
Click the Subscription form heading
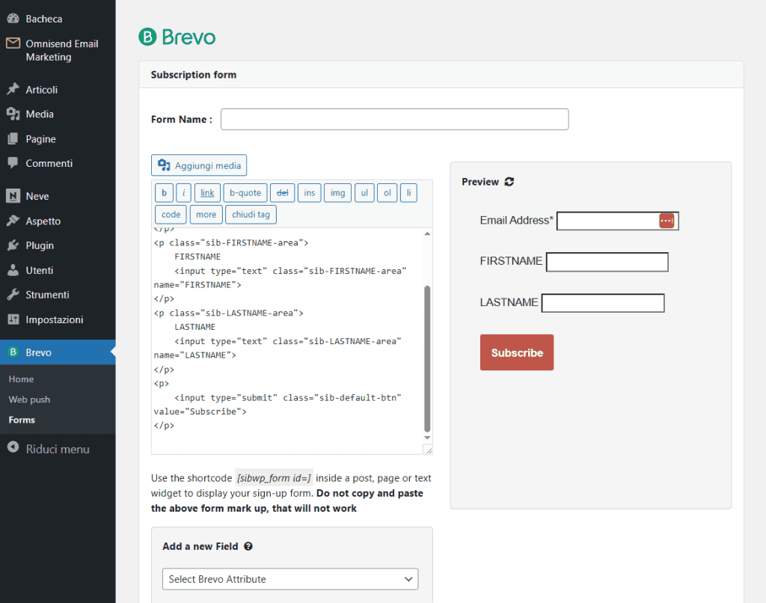[x=194, y=75]
